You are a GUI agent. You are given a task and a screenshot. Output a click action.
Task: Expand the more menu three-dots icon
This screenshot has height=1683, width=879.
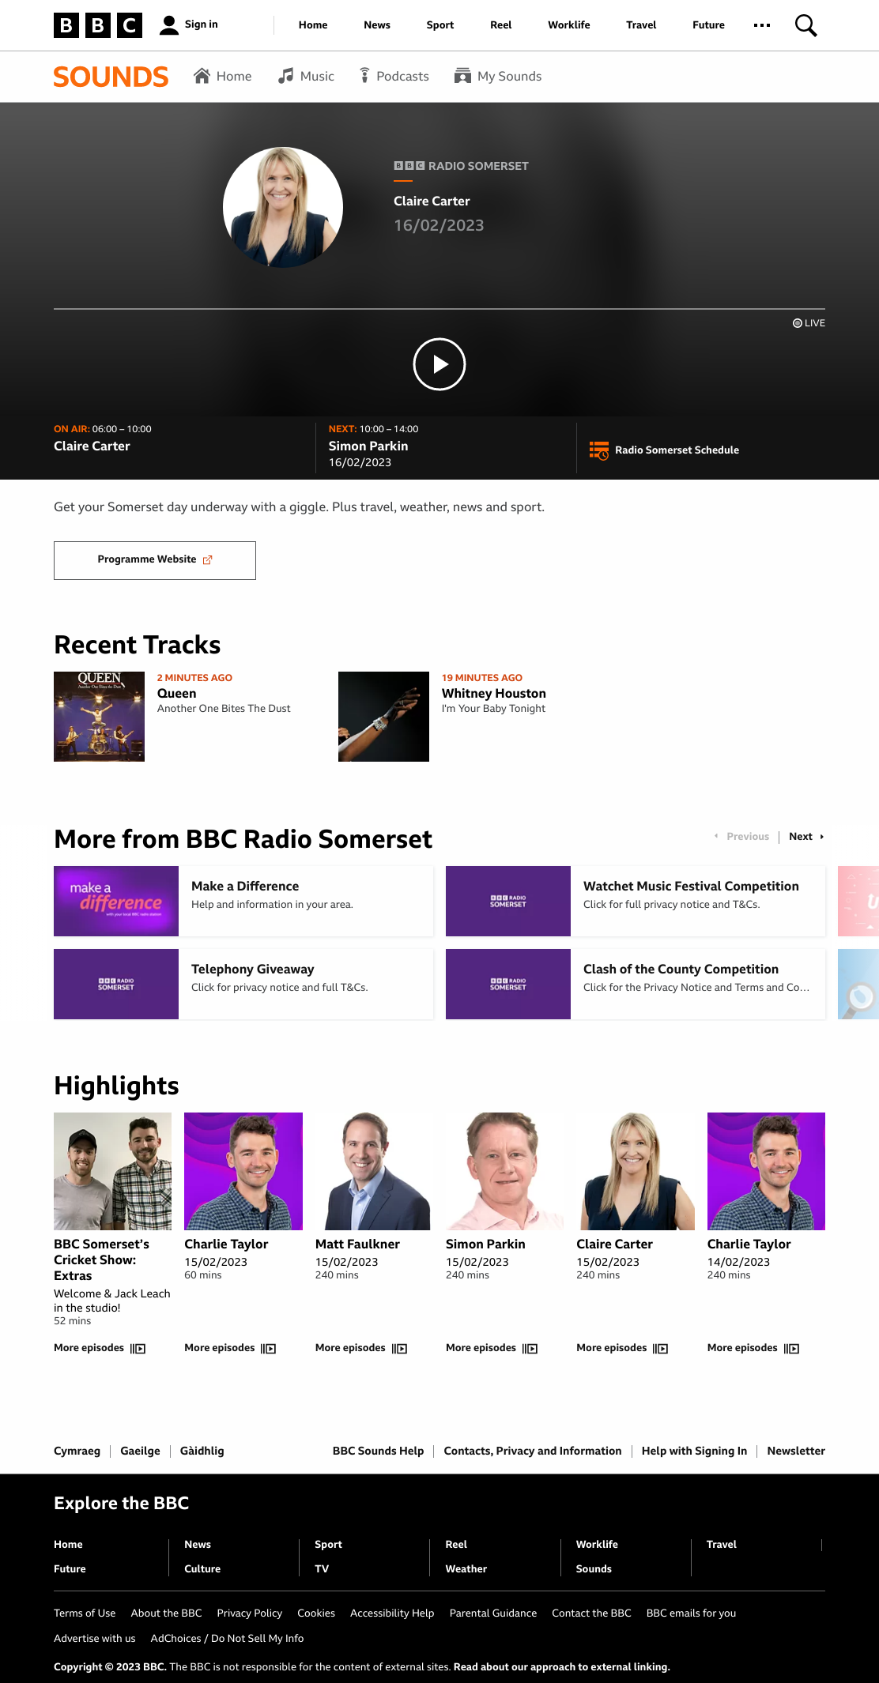762,25
